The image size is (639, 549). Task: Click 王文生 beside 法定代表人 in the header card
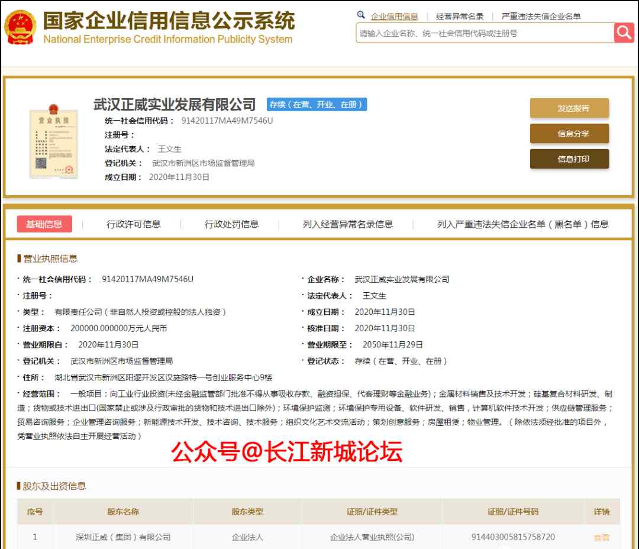pyautogui.click(x=170, y=149)
